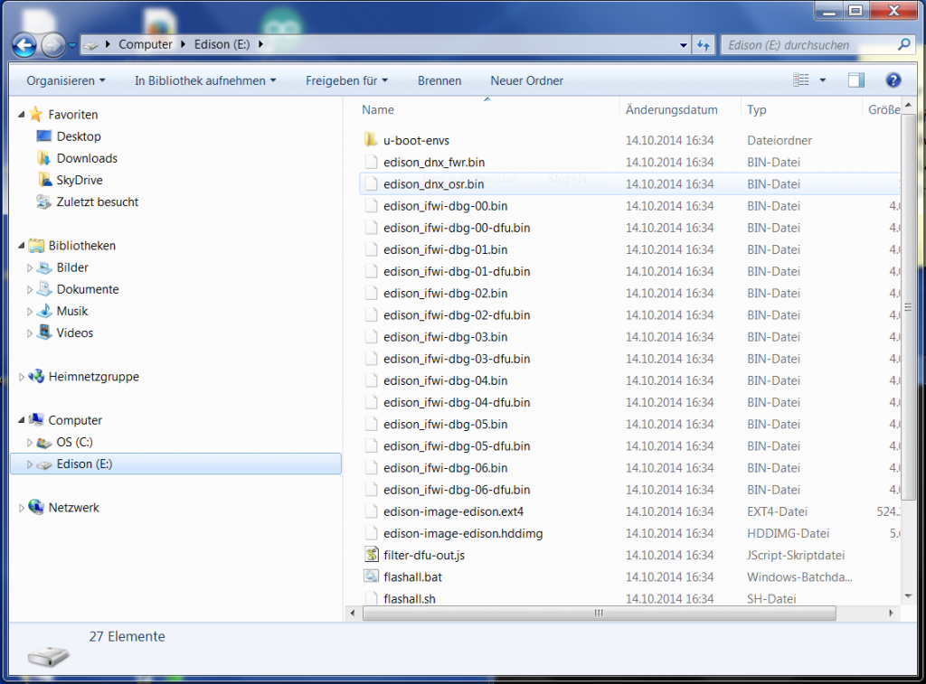Focus the 'Edison (E:) durchsuchen' search field
Image resolution: width=926 pixels, height=684 pixels.
tap(817, 45)
